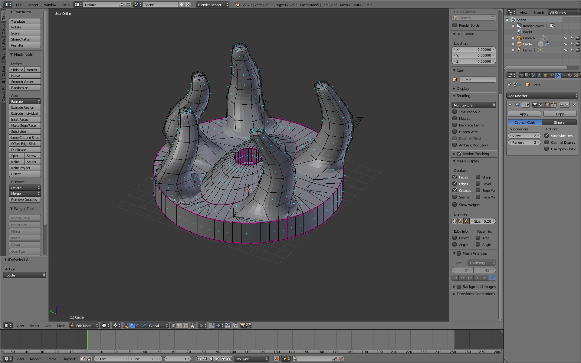This screenshot has width=581, height=363.
Task: Open the Render Layers properties tab
Action: [527, 75]
